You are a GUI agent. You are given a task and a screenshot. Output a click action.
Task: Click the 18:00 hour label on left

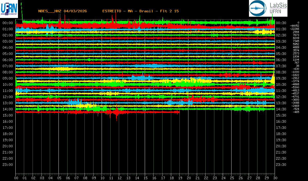(x=8, y=134)
